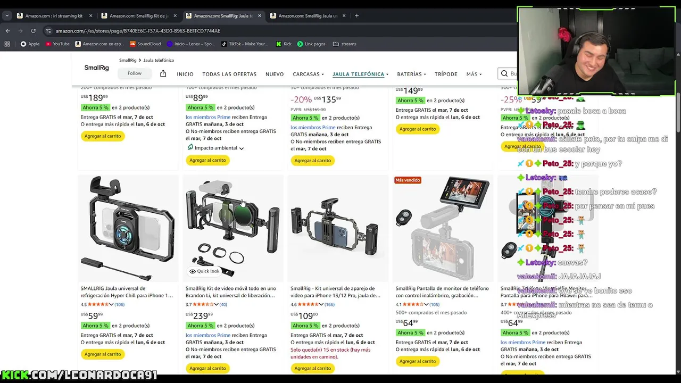The height and width of the screenshot is (383, 681).
Task: Expand the MÁS menu
Action: (474, 74)
